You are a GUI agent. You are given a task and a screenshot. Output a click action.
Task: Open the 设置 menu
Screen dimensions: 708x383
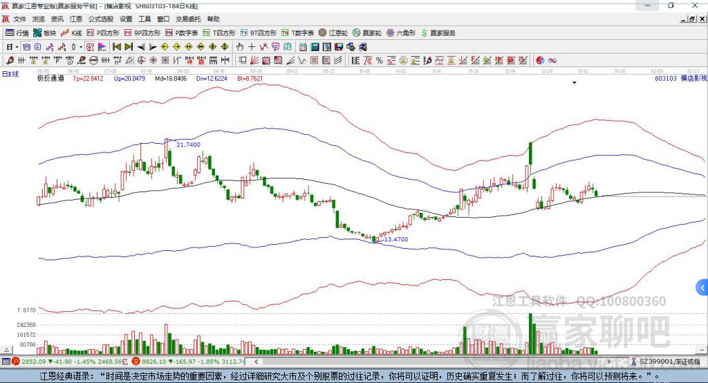(x=126, y=19)
